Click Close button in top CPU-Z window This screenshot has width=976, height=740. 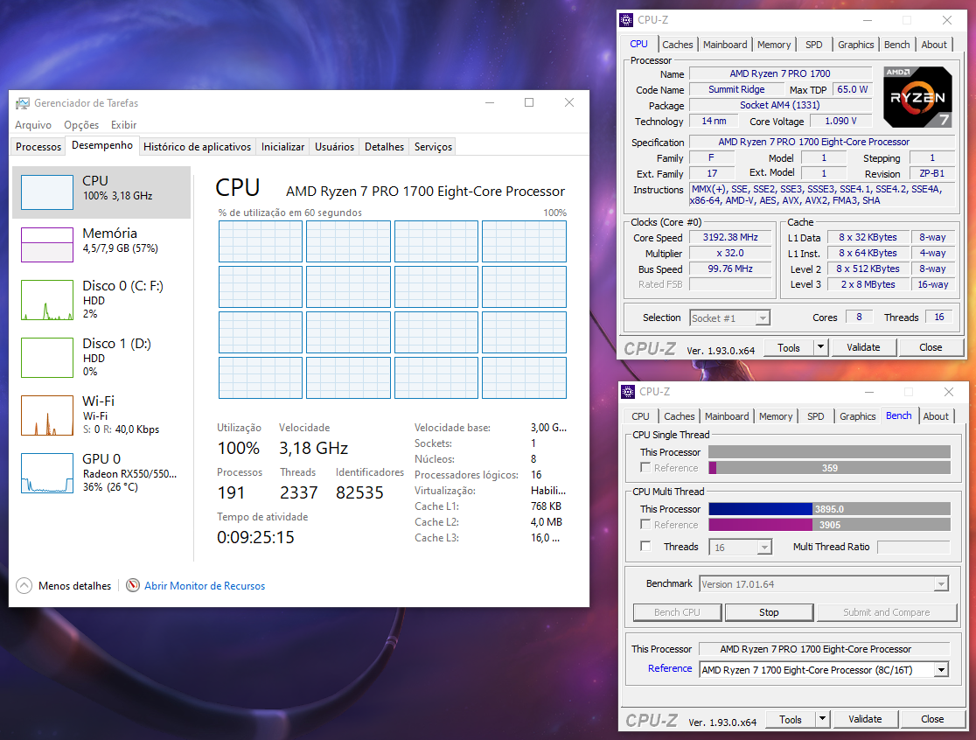[931, 347]
